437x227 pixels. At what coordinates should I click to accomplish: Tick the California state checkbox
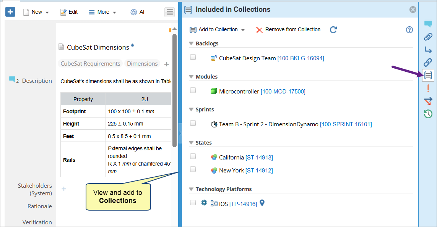(193, 156)
